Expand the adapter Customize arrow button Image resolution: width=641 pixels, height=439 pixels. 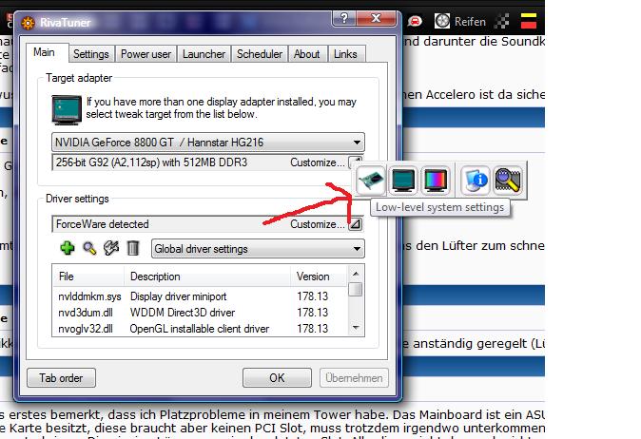(356, 162)
